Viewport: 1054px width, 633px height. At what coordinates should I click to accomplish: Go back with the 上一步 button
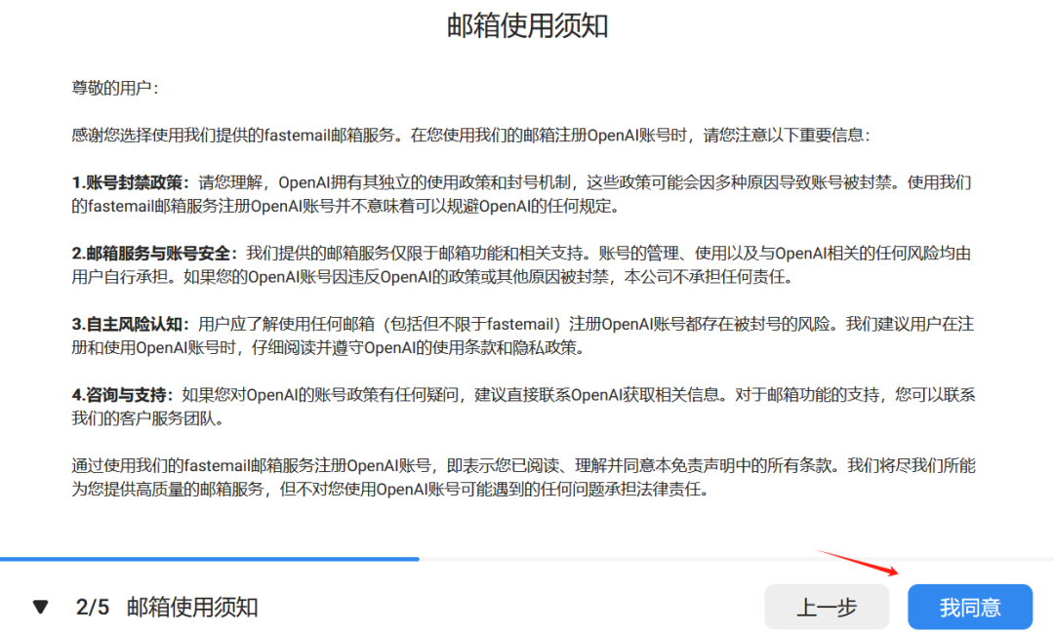point(827,607)
